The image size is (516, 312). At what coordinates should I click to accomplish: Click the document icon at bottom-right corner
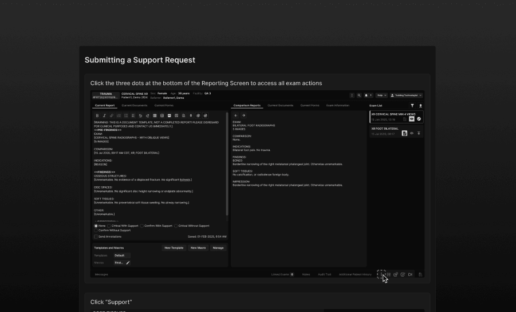420,274
